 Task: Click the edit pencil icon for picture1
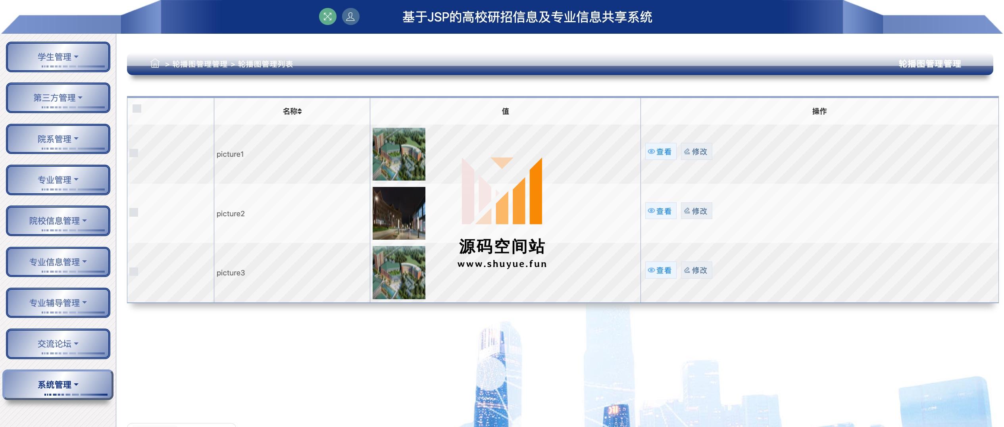click(x=687, y=152)
